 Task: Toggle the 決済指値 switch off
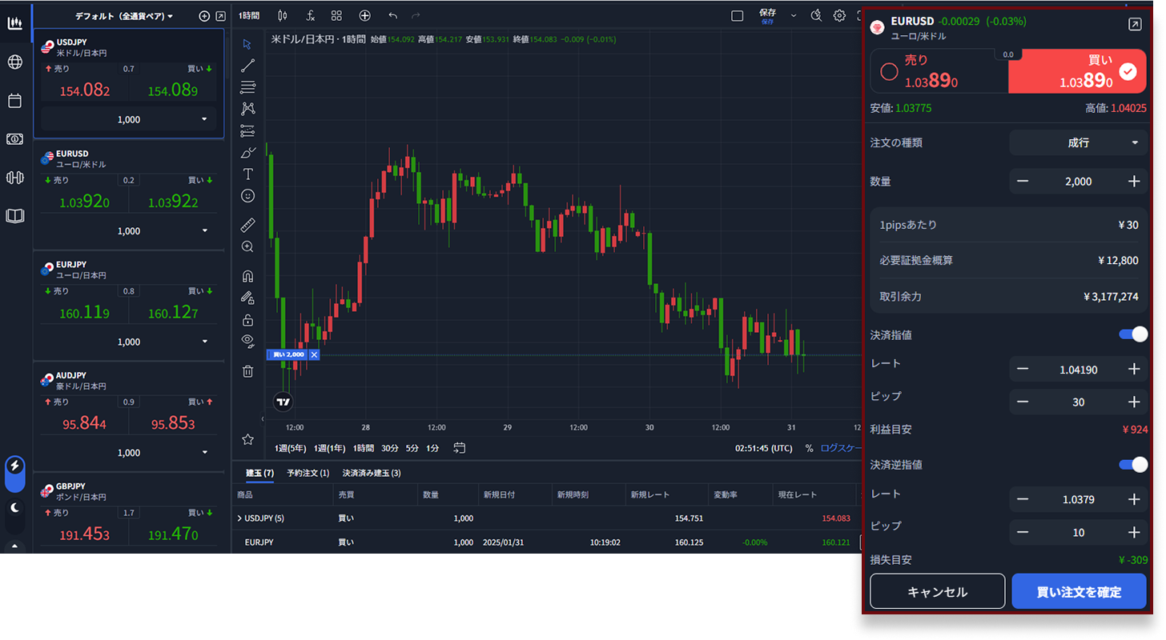point(1133,334)
